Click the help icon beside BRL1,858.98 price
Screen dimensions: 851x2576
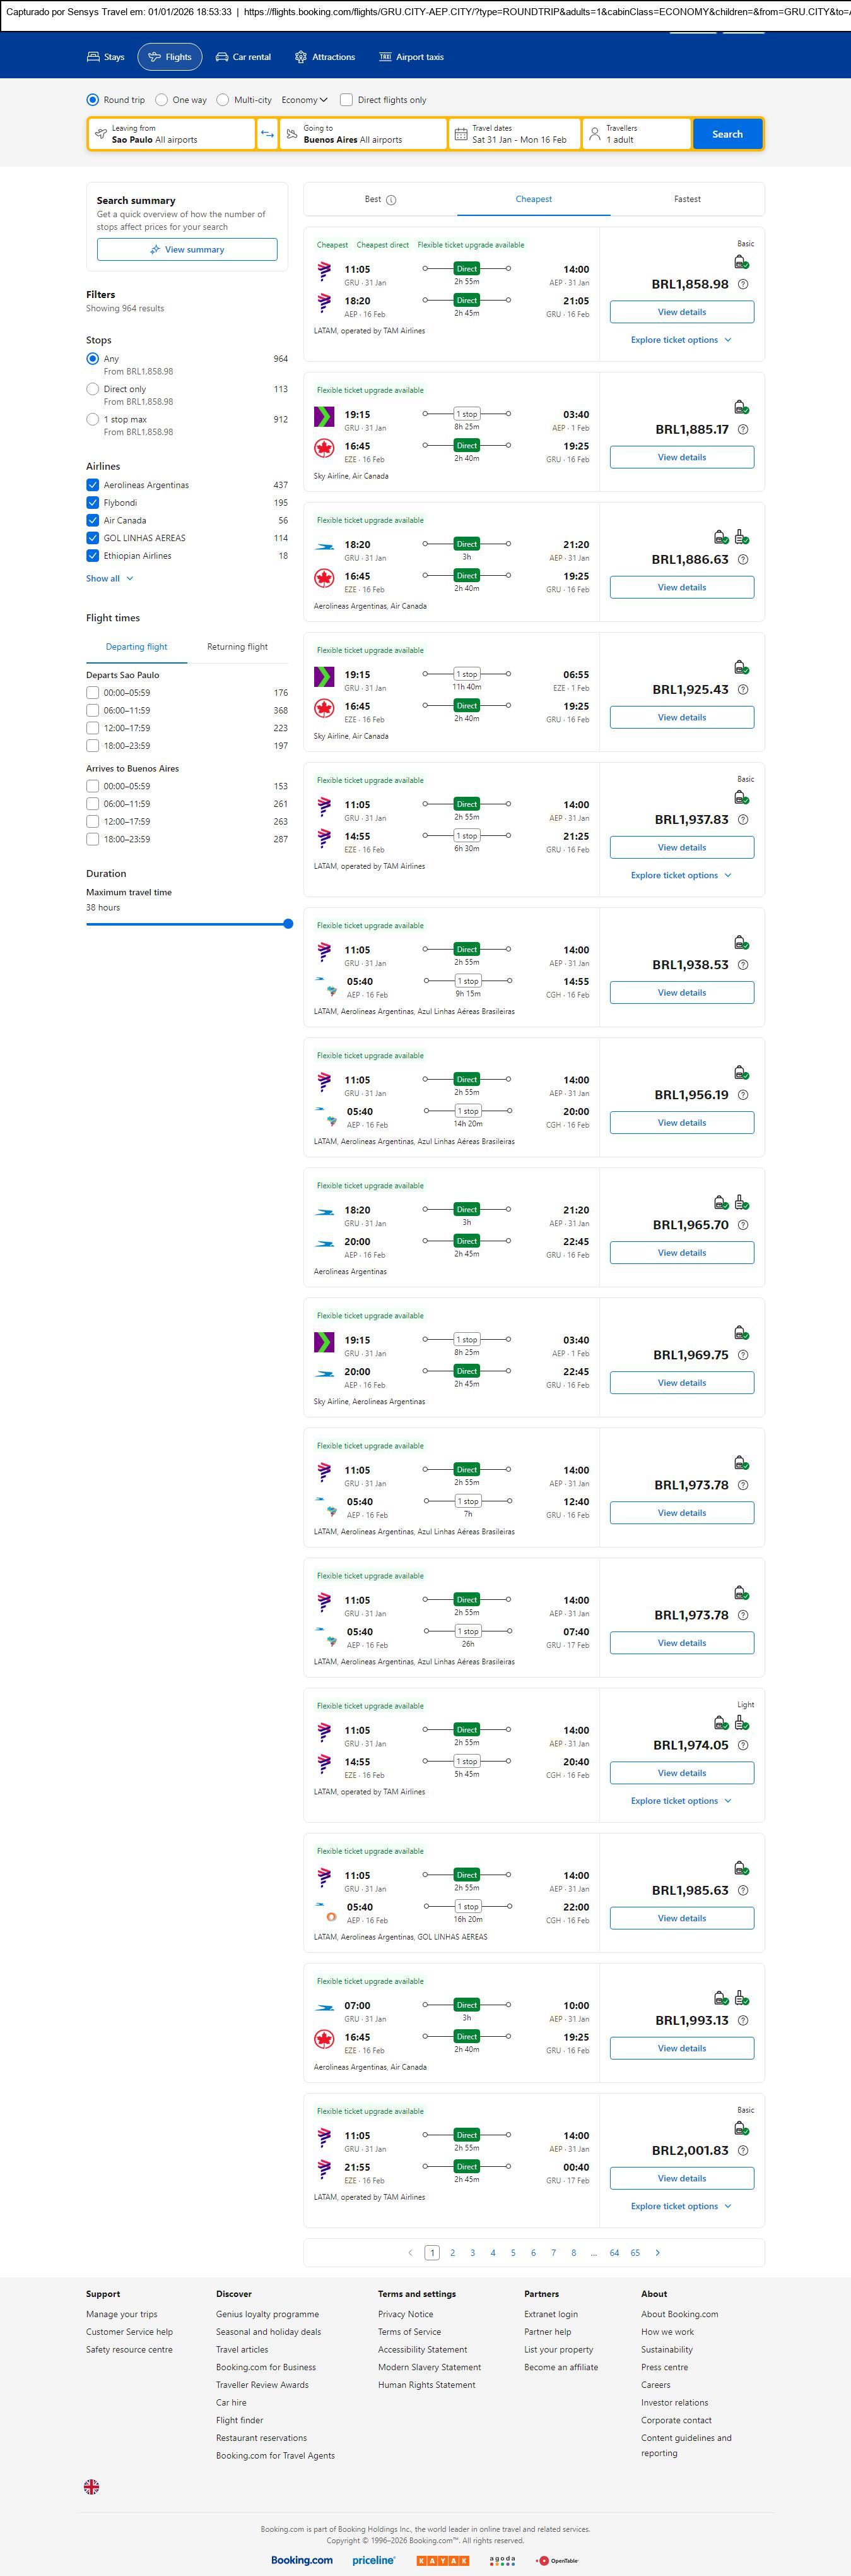742,284
